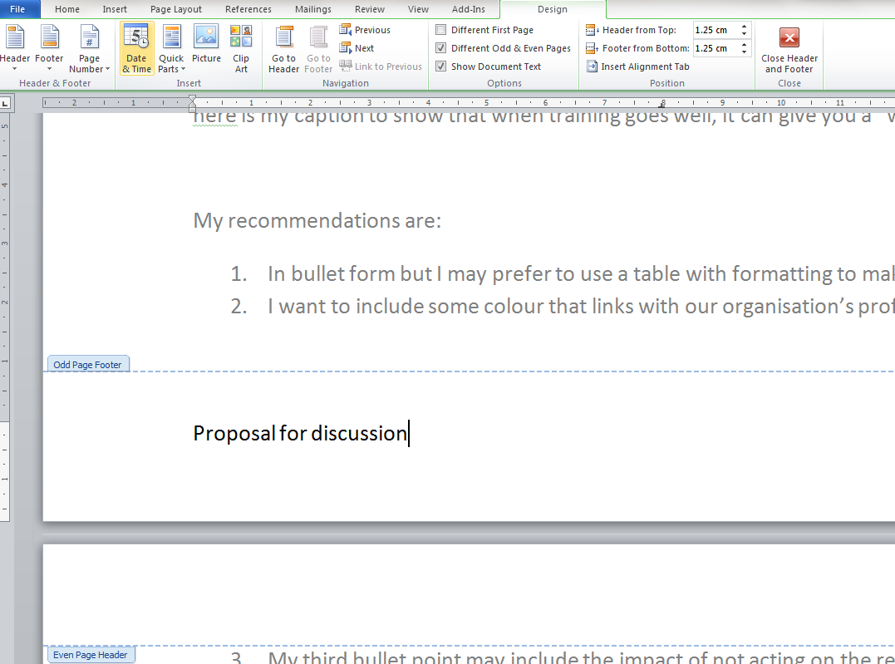Screen dimensions: 895x664
Task: Expand the Header dropdown arrow
Action: [15, 69]
